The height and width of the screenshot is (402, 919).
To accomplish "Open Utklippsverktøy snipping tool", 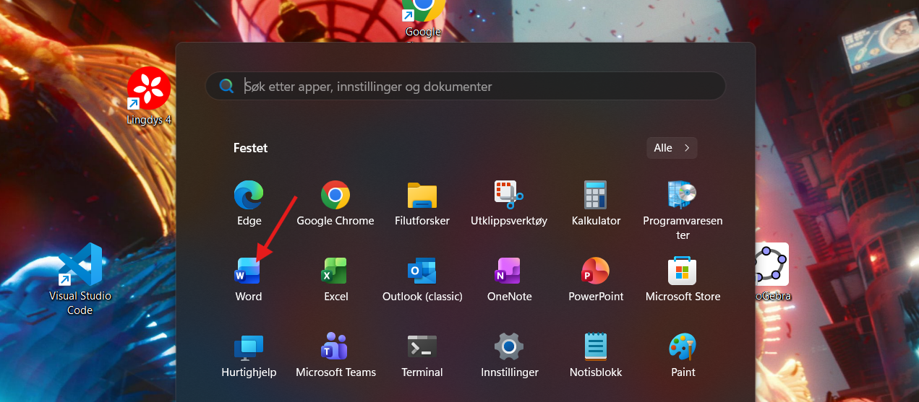I will click(x=509, y=196).
